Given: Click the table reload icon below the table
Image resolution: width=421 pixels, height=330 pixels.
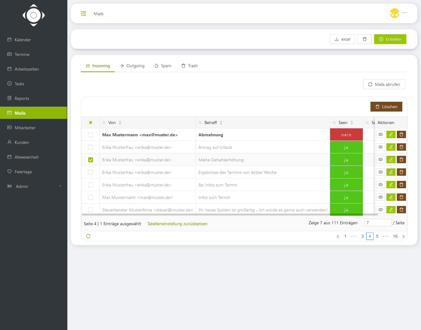Looking at the screenshot, I should pos(88,236).
